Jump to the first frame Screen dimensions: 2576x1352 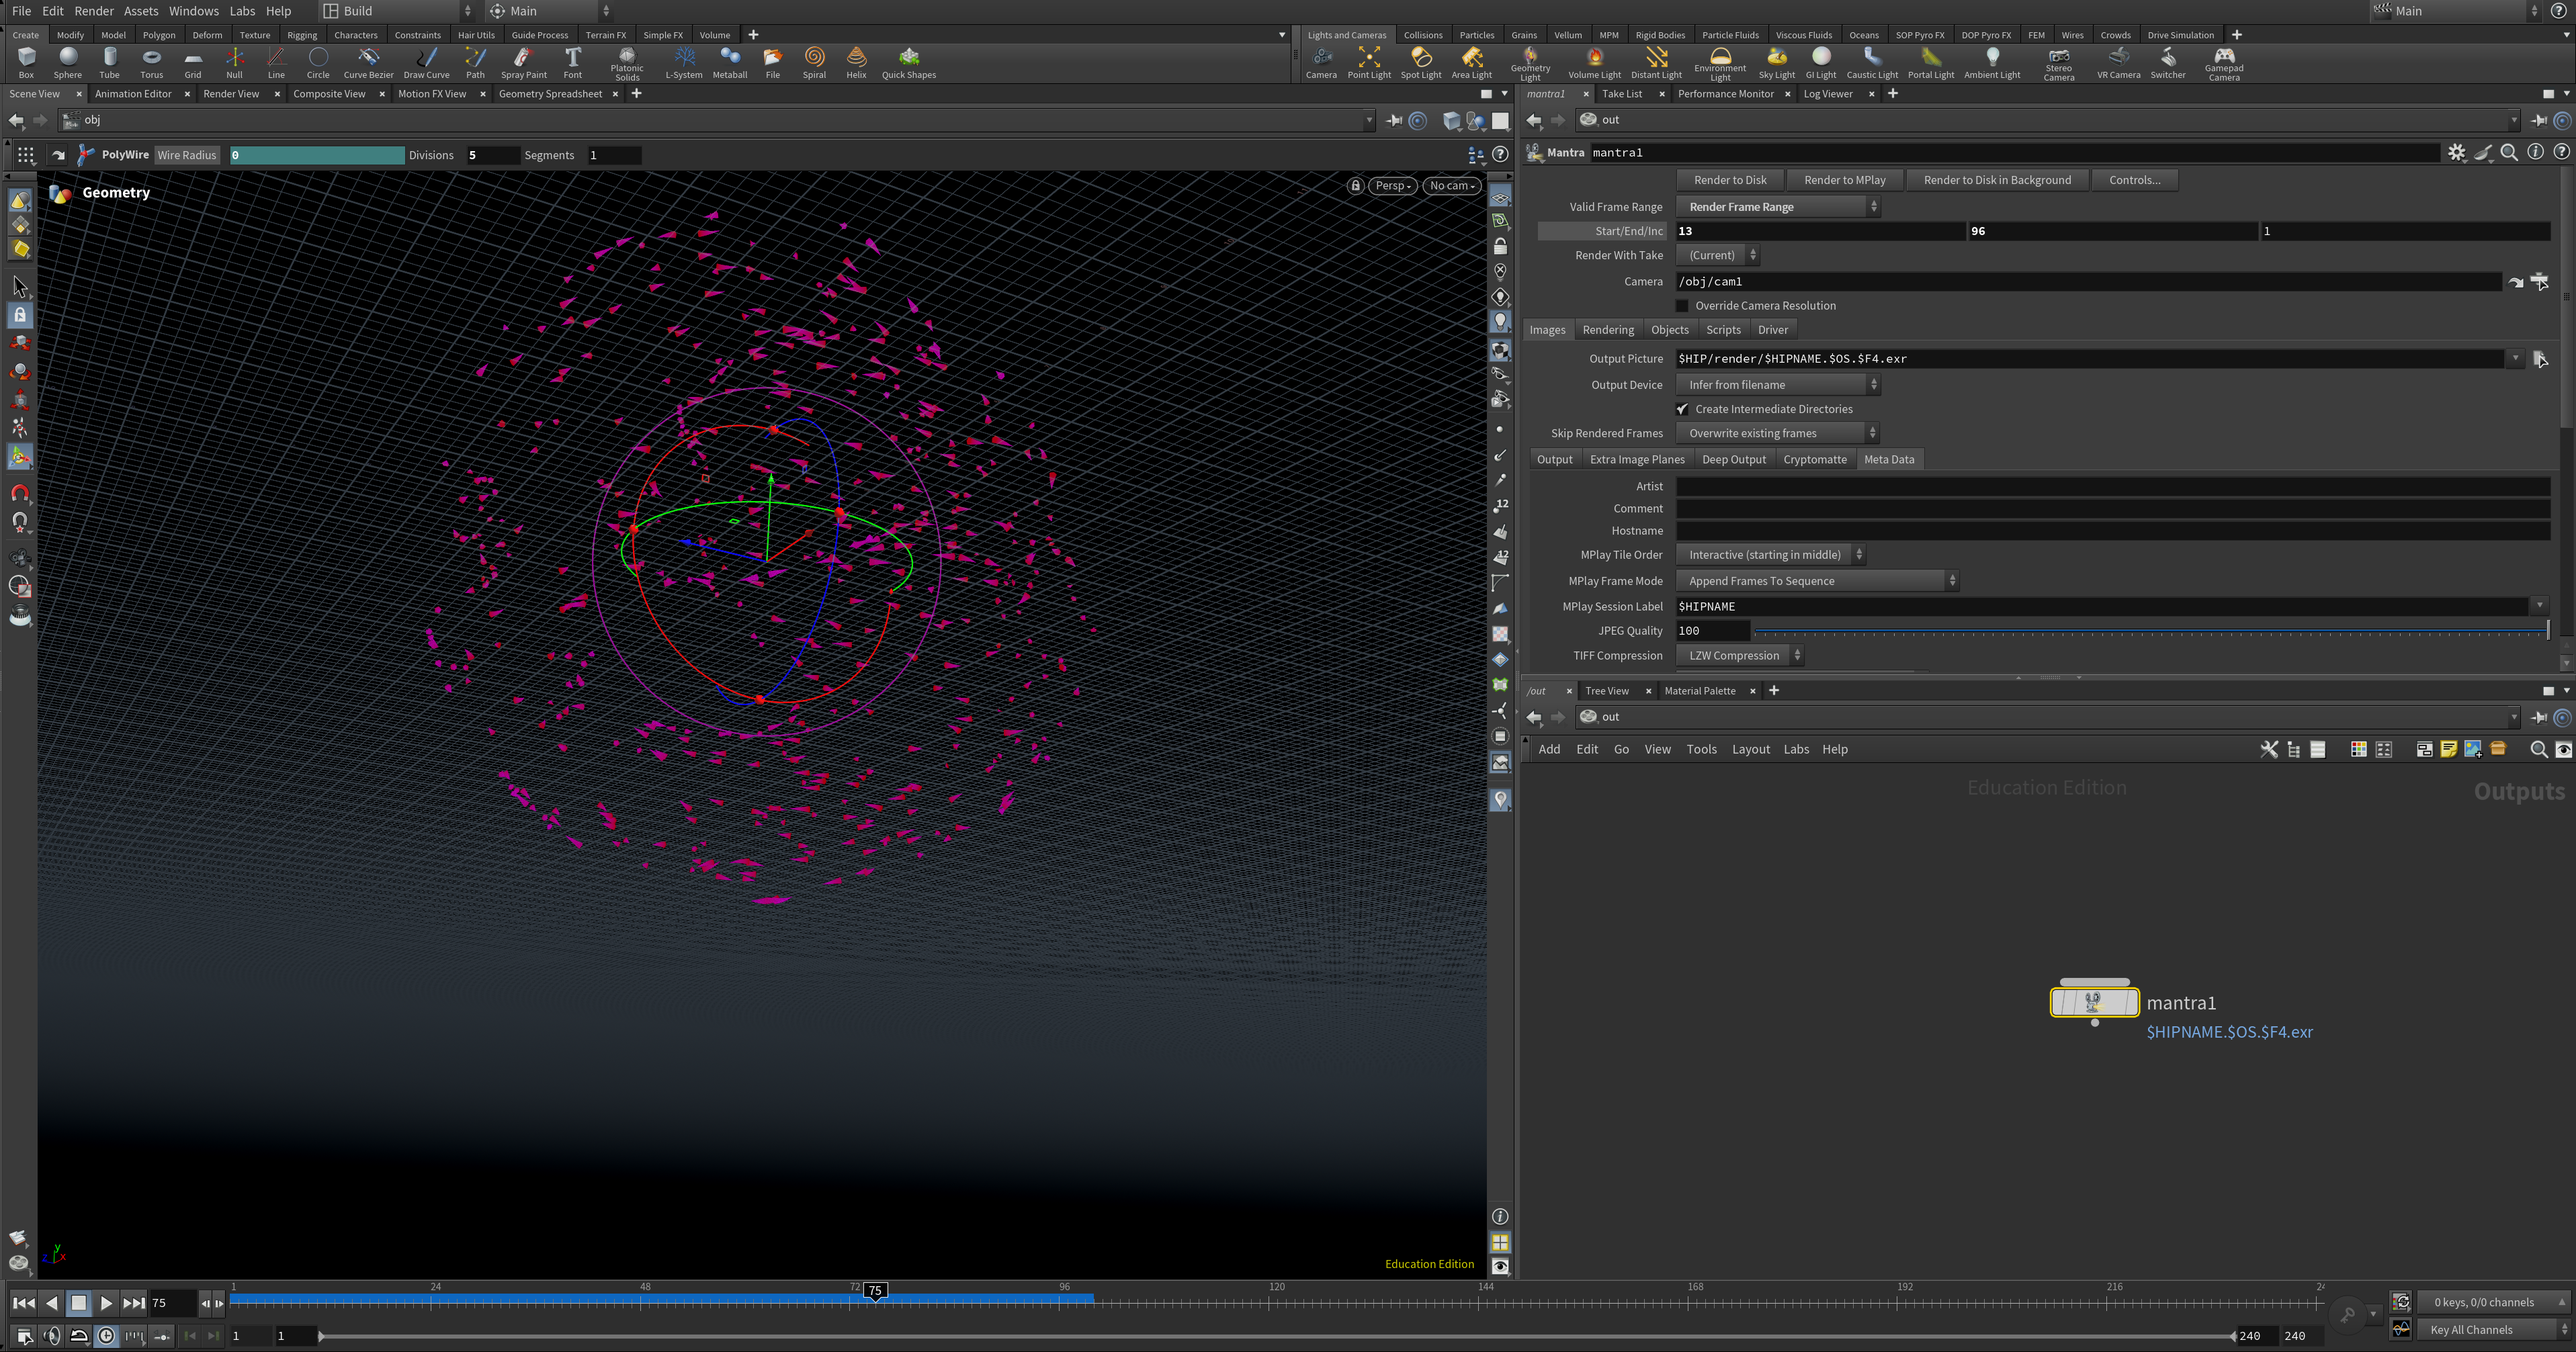click(x=23, y=1303)
